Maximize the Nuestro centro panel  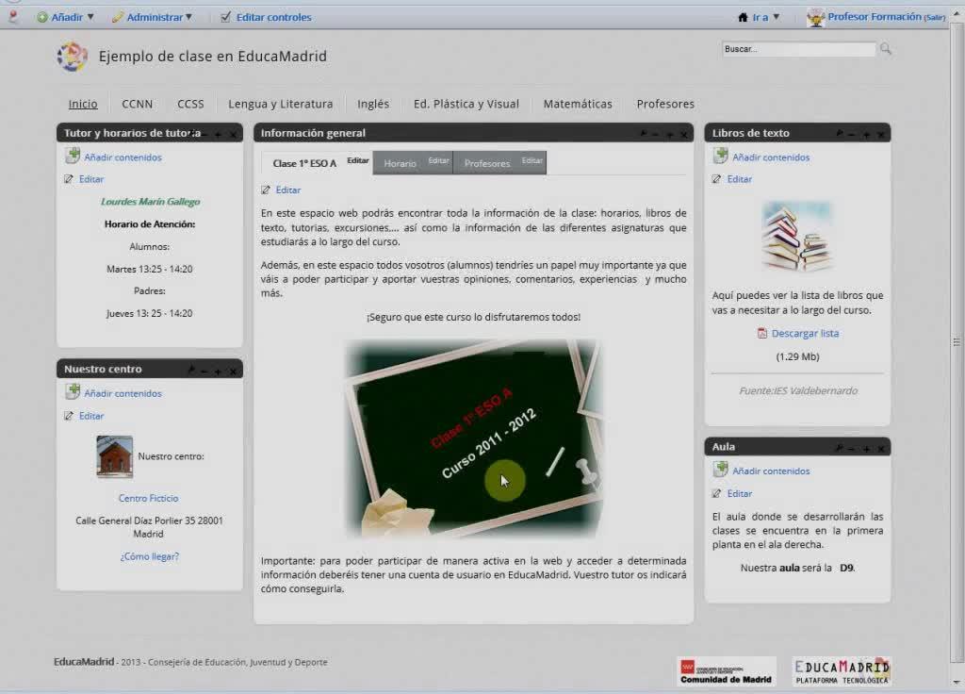click(218, 372)
